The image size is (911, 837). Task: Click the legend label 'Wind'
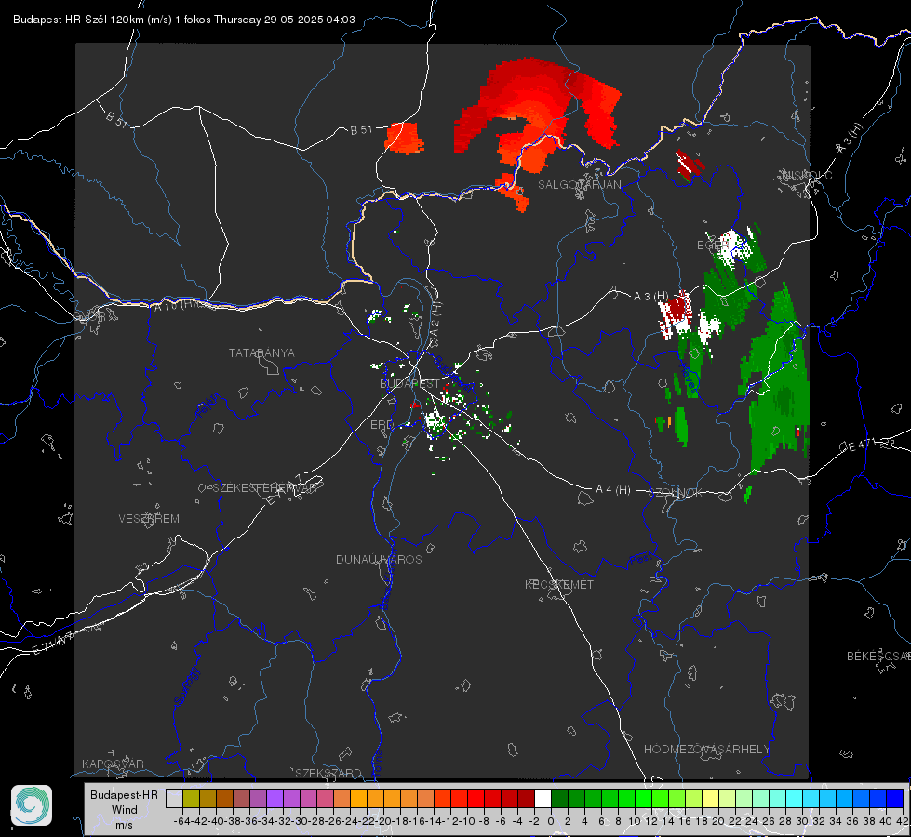tap(125, 810)
